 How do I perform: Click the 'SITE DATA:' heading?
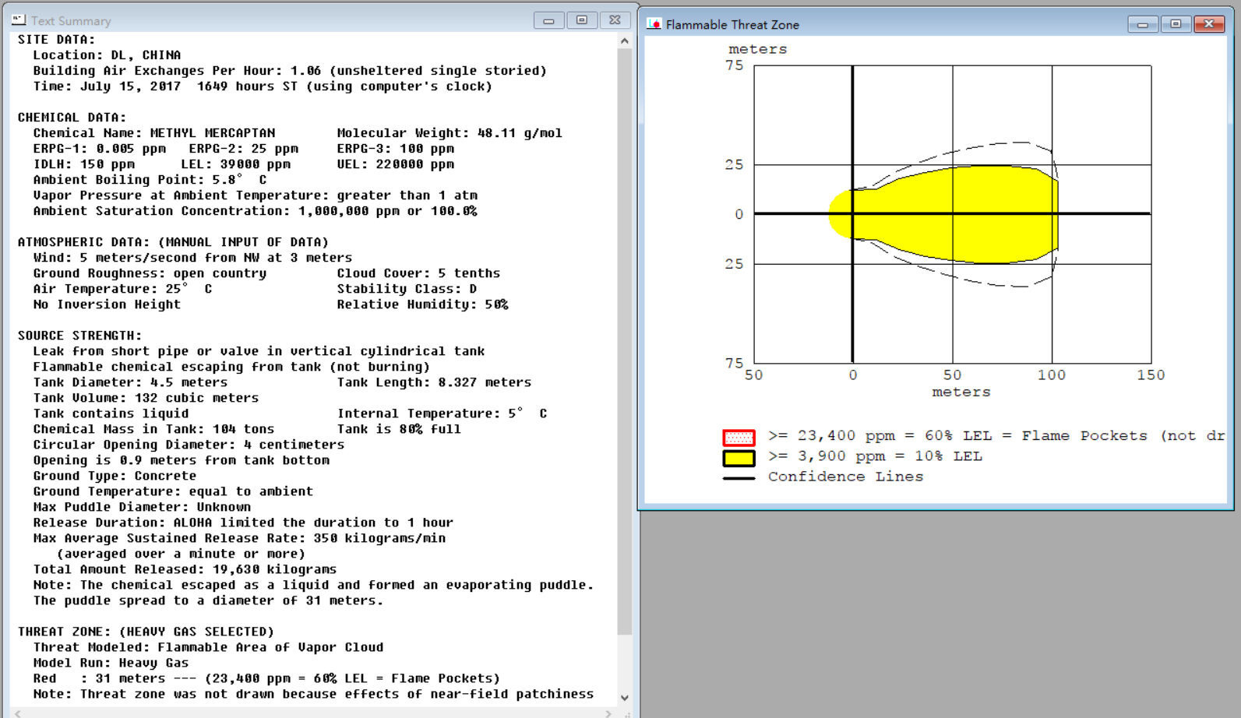tap(56, 40)
